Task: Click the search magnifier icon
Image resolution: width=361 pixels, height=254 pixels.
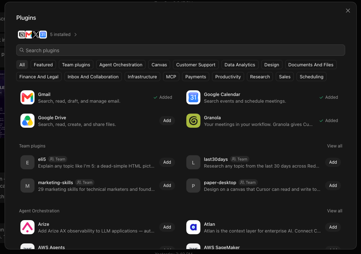Action: click(21, 50)
